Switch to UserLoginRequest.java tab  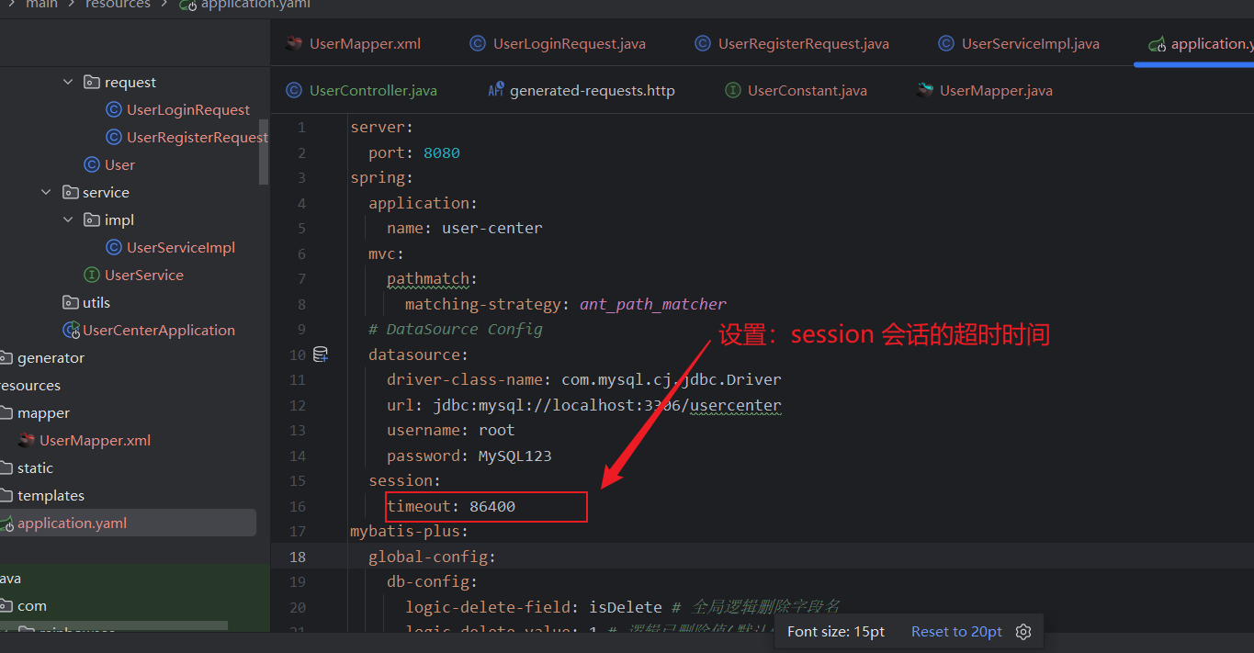point(558,43)
